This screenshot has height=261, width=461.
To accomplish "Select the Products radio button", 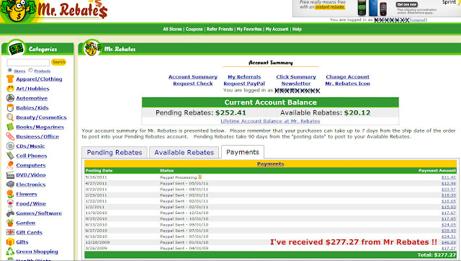I will 30,70.
